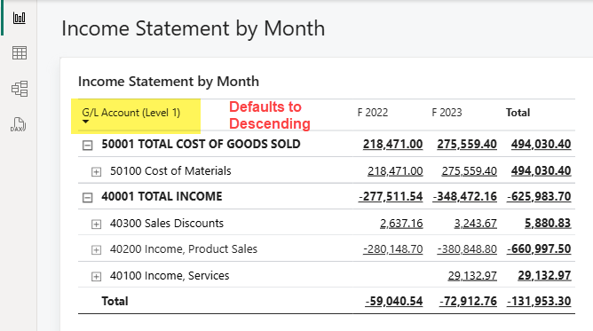Click the F 2023 column header

coord(447,113)
